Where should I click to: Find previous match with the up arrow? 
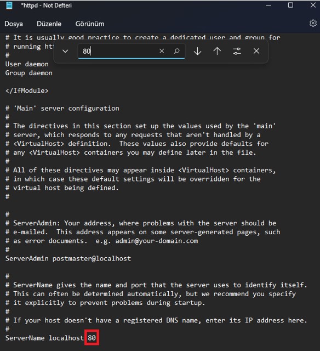217,51
